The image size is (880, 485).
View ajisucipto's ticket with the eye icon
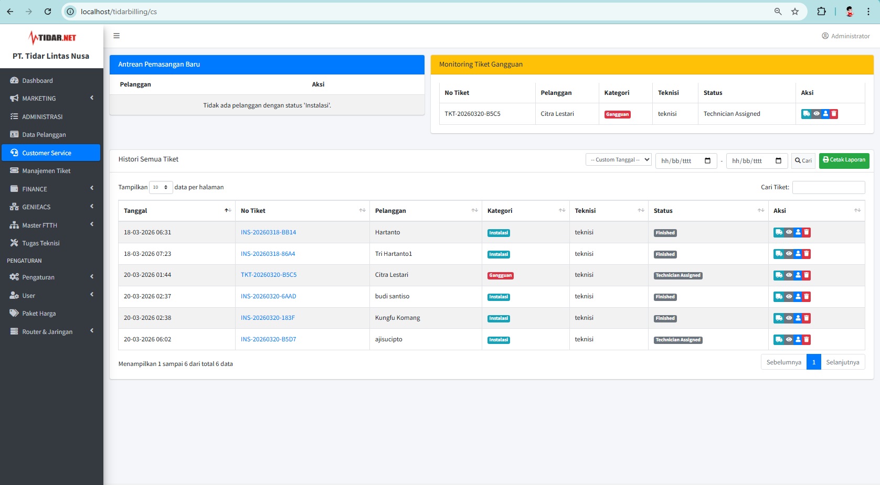point(789,340)
